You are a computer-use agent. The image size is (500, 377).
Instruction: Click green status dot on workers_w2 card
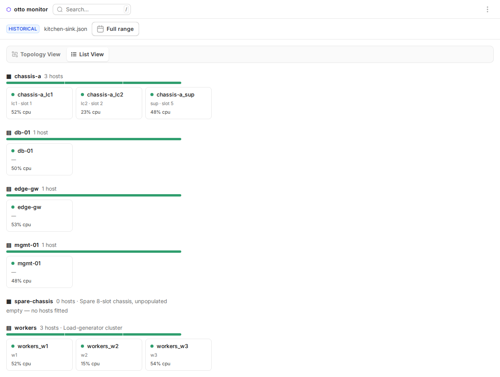pos(82,346)
